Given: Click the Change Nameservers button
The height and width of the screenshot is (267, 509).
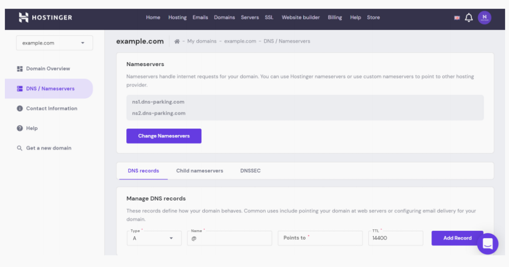Looking at the screenshot, I should [x=164, y=136].
